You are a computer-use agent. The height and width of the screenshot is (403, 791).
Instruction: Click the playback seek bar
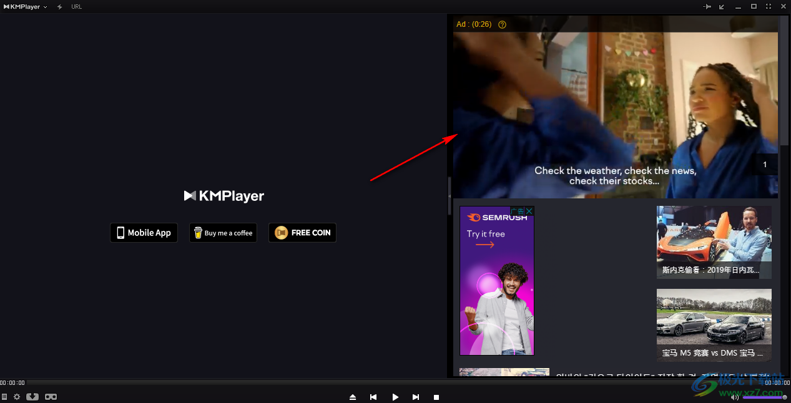[x=395, y=382]
